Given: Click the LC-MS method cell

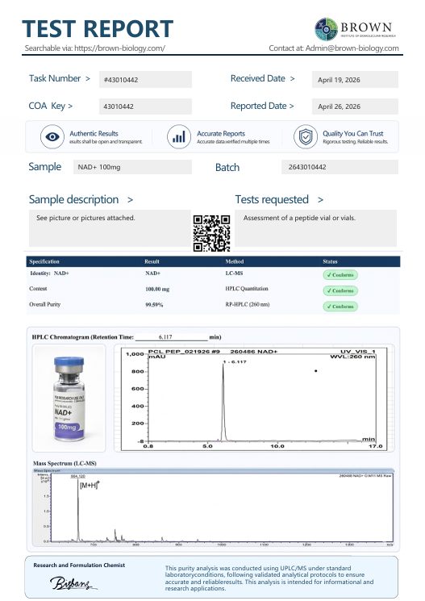Looking at the screenshot, I should pyautogui.click(x=234, y=273).
